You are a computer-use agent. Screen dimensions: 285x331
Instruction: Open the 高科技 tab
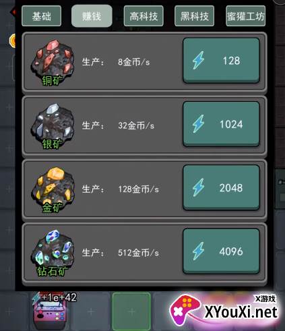pyautogui.click(x=144, y=16)
